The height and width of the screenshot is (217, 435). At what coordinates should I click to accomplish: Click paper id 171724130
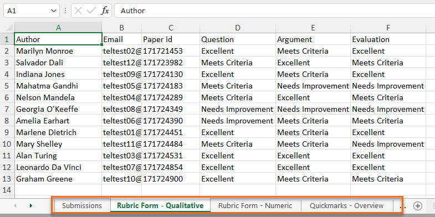tap(171, 74)
